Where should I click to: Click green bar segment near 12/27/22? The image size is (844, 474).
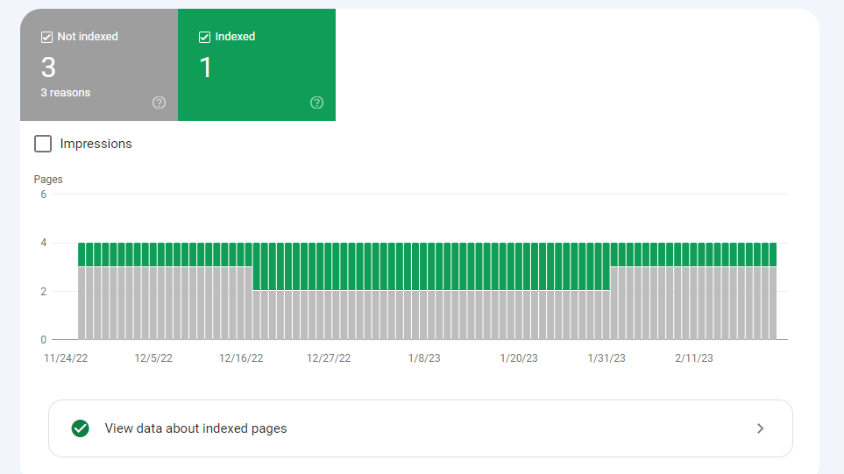[x=329, y=266]
